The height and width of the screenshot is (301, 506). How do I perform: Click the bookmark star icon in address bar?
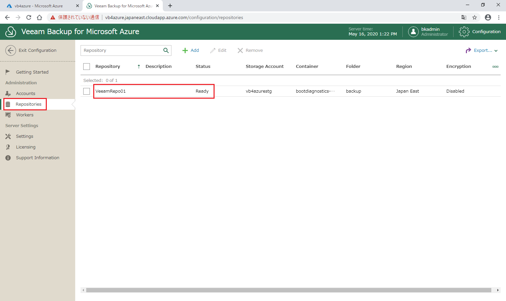[475, 17]
